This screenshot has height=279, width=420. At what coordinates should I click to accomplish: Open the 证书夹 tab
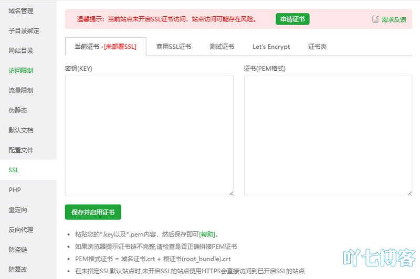coord(317,47)
